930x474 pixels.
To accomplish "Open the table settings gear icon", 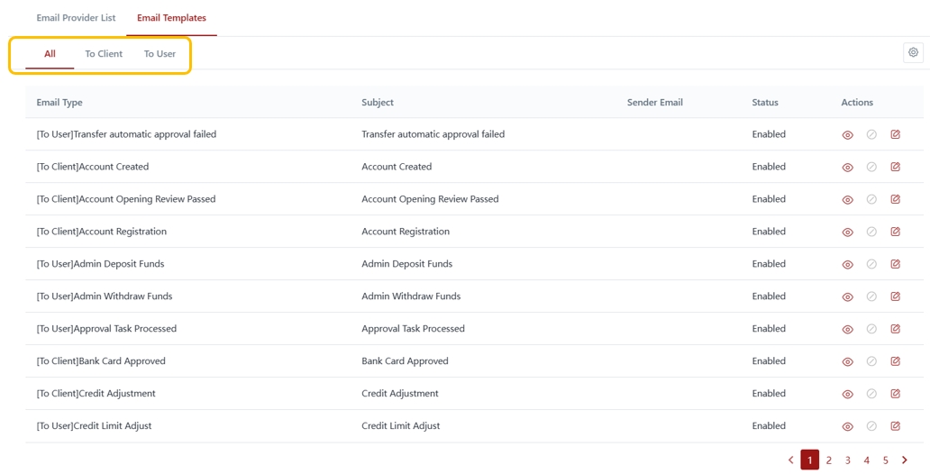I will point(913,53).
